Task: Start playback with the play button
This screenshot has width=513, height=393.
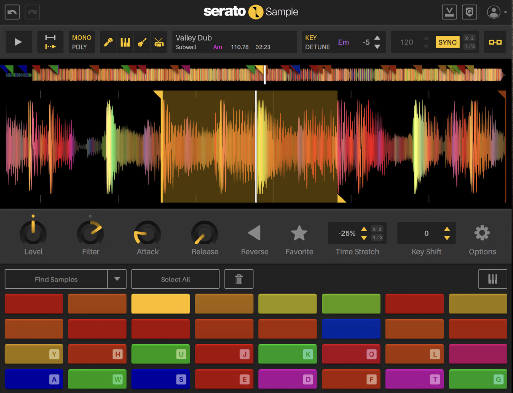Action: tap(18, 42)
